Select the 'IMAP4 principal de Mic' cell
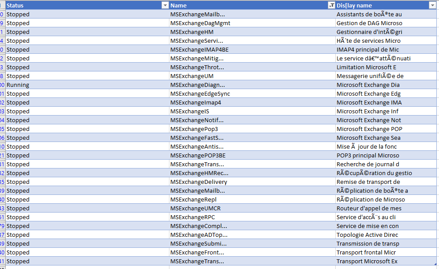Image resolution: width=439 pixels, height=269 pixels. 386,49
